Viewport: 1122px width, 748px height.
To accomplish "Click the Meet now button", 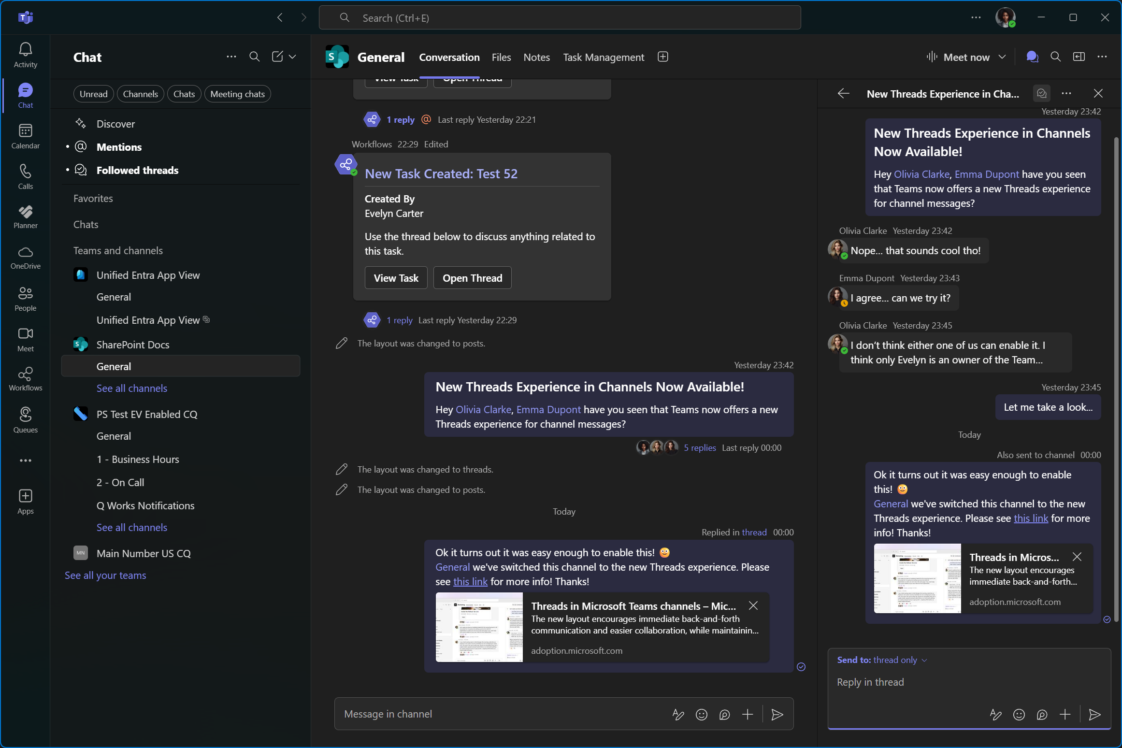I will [959, 57].
